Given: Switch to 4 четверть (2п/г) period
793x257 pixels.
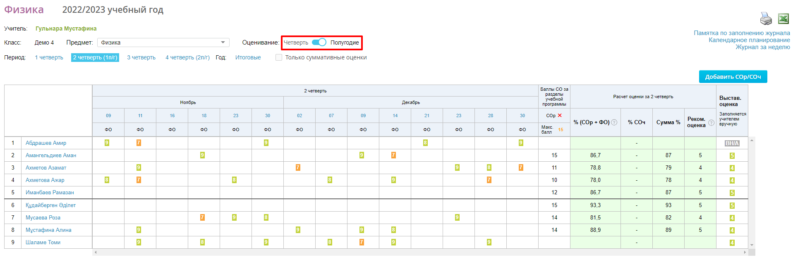Looking at the screenshot, I should coord(187,58).
